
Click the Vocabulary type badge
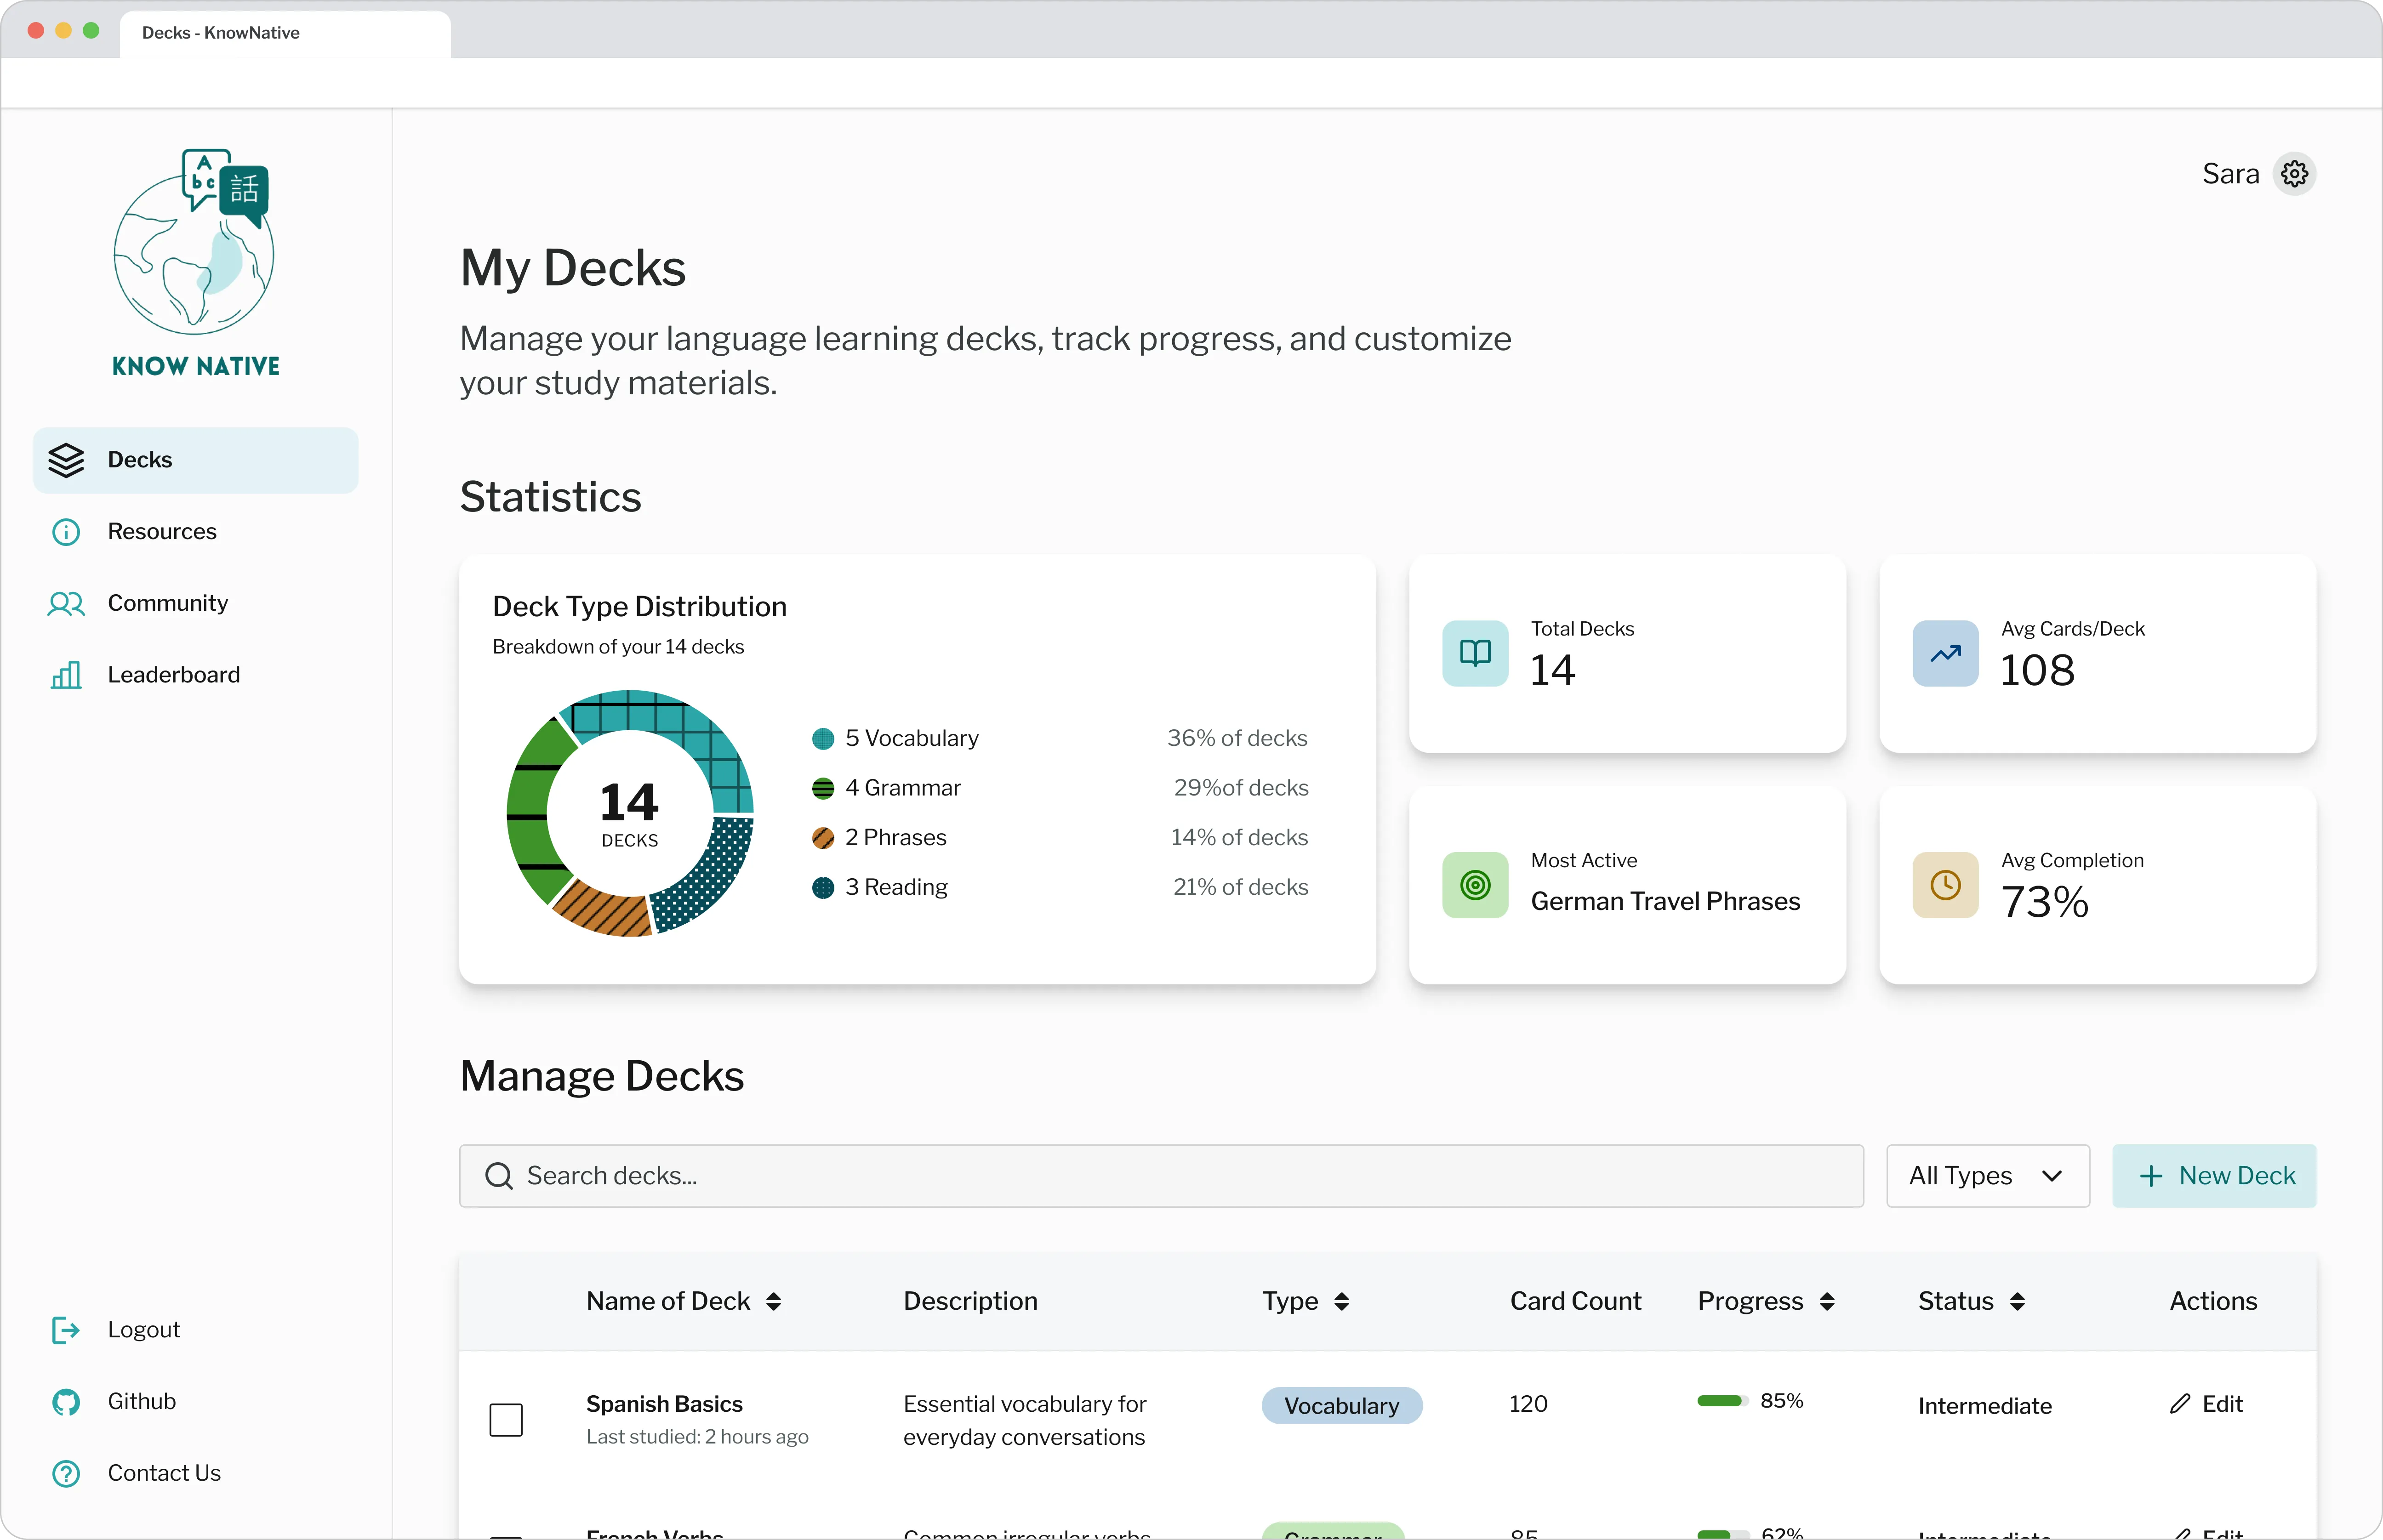(x=1341, y=1406)
